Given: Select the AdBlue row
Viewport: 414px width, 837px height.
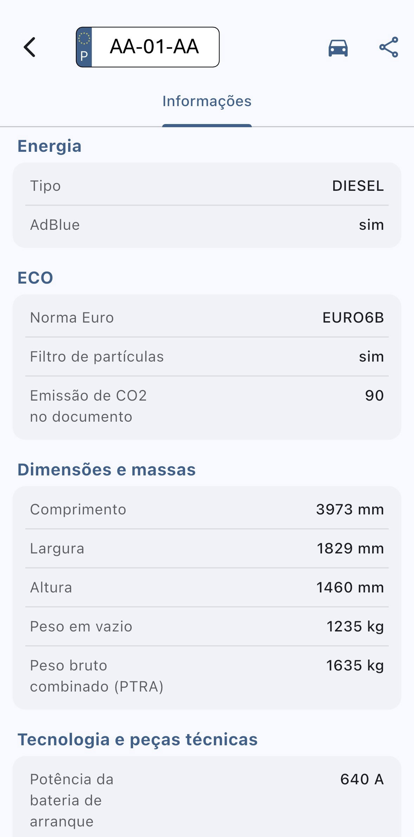Looking at the screenshot, I should [x=207, y=225].
